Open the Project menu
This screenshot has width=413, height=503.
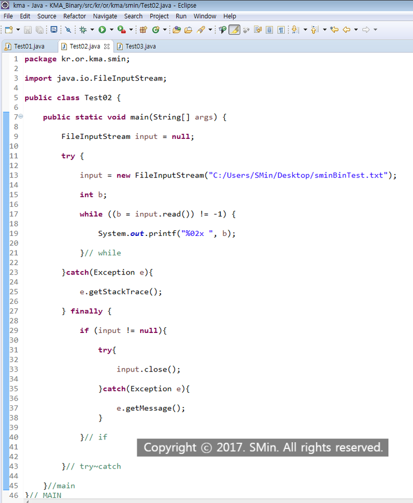click(159, 16)
